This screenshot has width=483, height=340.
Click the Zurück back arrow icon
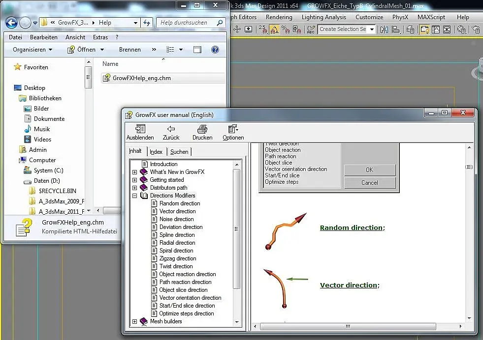point(171,129)
